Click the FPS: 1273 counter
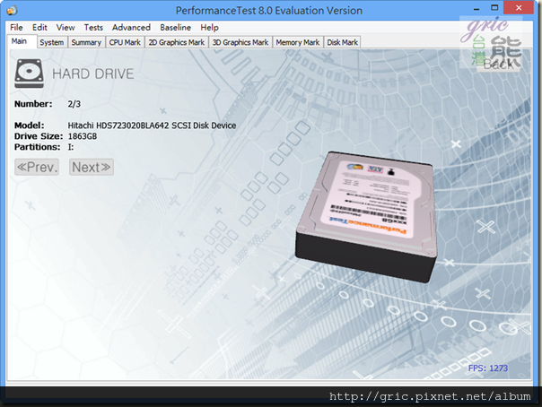Image resolution: width=542 pixels, height=407 pixels. pos(488,368)
